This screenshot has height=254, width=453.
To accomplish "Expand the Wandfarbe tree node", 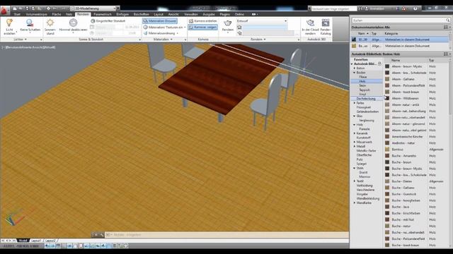I will coord(355,202).
